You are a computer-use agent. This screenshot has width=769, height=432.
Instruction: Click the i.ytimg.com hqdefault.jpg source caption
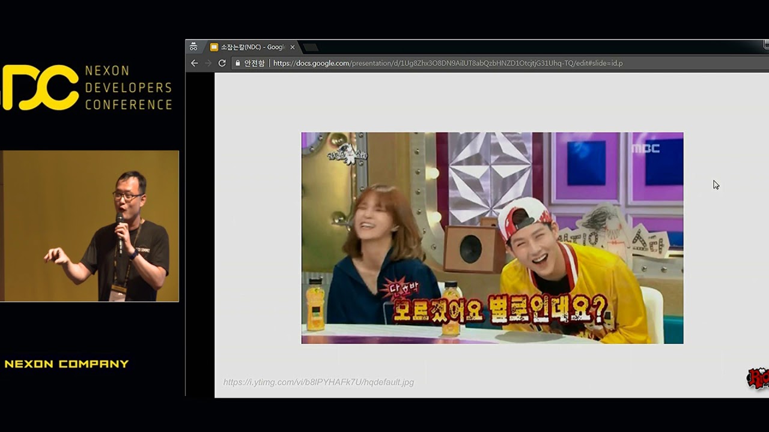click(318, 382)
